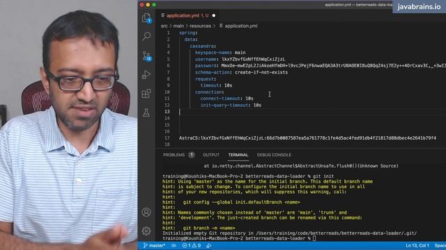Viewport: 446px width, 250px height.
Task: Click the 'git init' command in terminal
Action: click(323, 176)
